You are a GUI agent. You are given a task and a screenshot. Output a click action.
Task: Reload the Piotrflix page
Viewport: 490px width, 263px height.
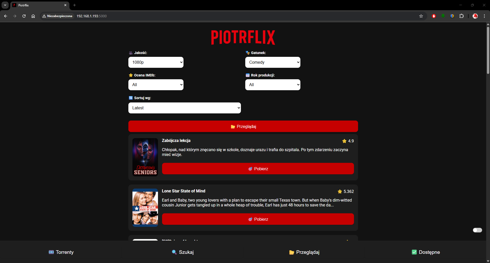pyautogui.click(x=24, y=16)
